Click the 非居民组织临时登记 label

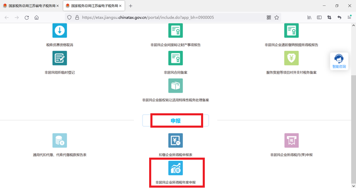(60, 73)
